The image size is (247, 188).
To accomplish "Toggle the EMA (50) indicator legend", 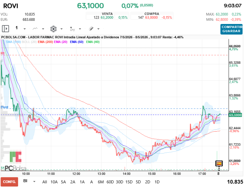I will pos(77,42).
